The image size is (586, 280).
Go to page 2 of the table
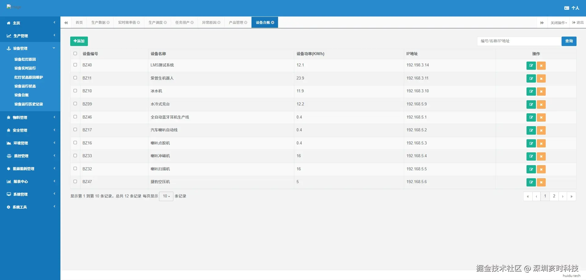coord(554,196)
